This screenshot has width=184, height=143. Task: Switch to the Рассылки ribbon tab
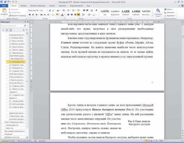62,6
